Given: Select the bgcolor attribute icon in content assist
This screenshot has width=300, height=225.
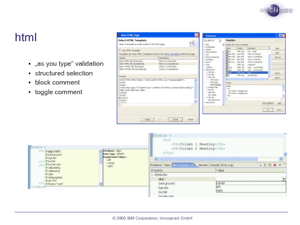Looking at the screenshot, I should tap(46, 158).
